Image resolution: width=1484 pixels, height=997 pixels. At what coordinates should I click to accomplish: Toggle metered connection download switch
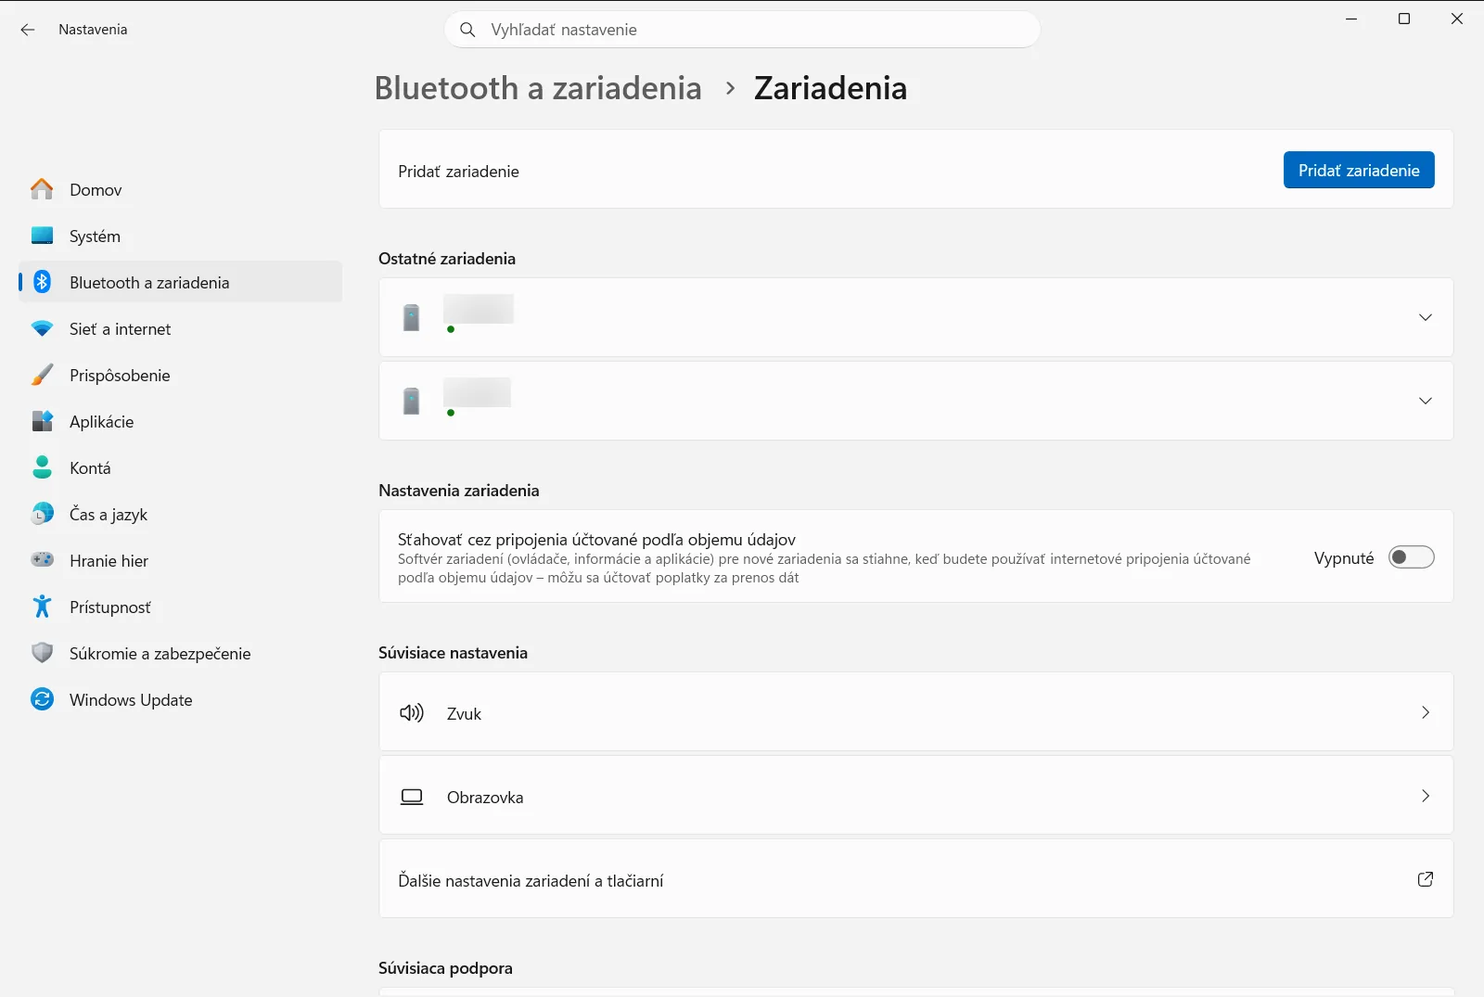(x=1411, y=557)
